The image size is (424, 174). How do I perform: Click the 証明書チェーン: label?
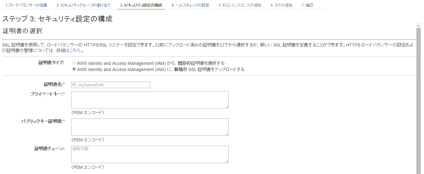49,149
